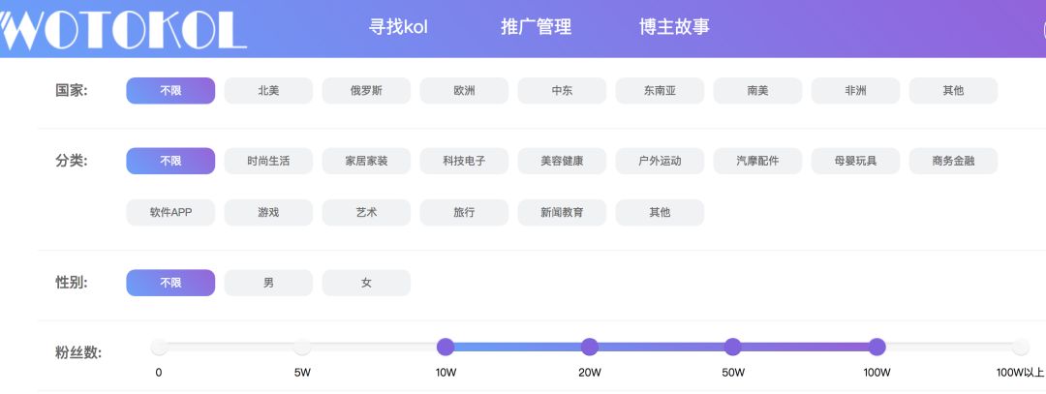
Task: Click the 50W slider handle
Action: click(x=733, y=347)
